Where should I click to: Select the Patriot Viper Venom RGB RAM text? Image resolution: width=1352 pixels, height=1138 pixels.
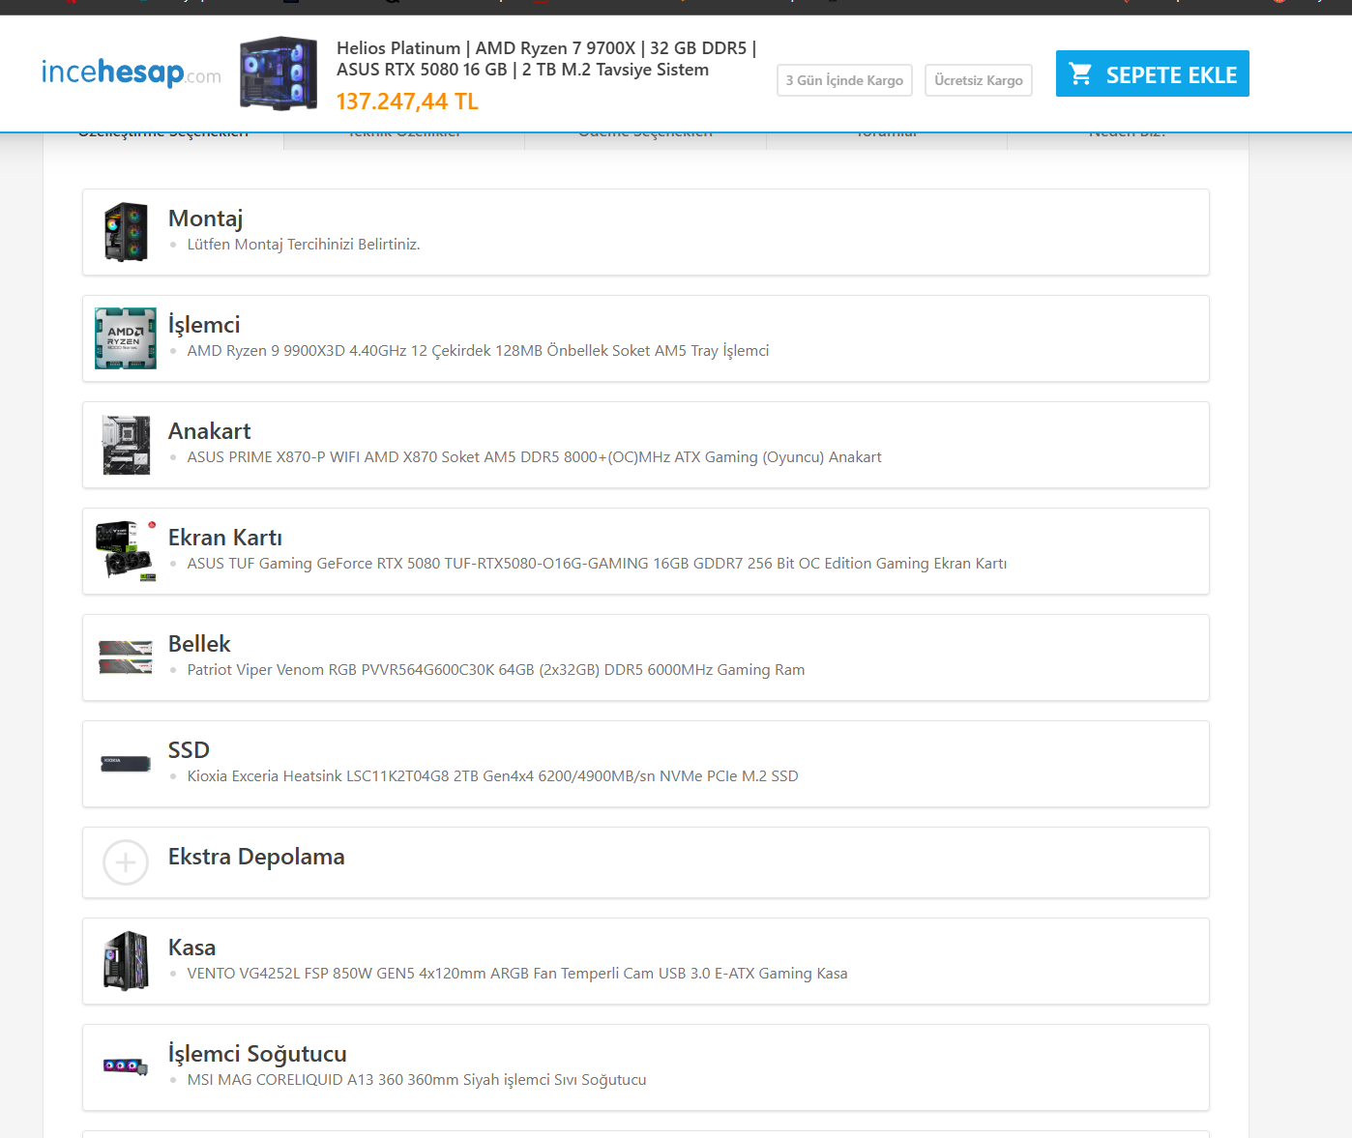click(x=496, y=670)
